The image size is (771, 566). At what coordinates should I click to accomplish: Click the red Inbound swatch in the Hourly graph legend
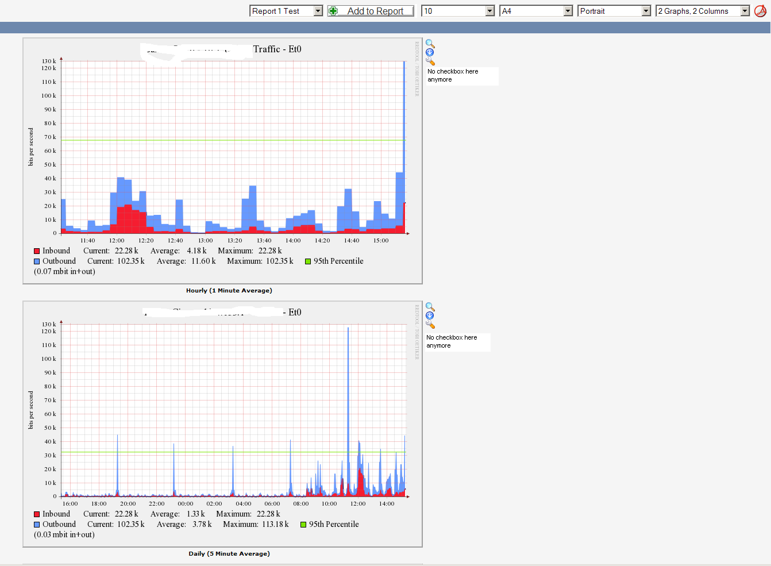tap(37, 251)
